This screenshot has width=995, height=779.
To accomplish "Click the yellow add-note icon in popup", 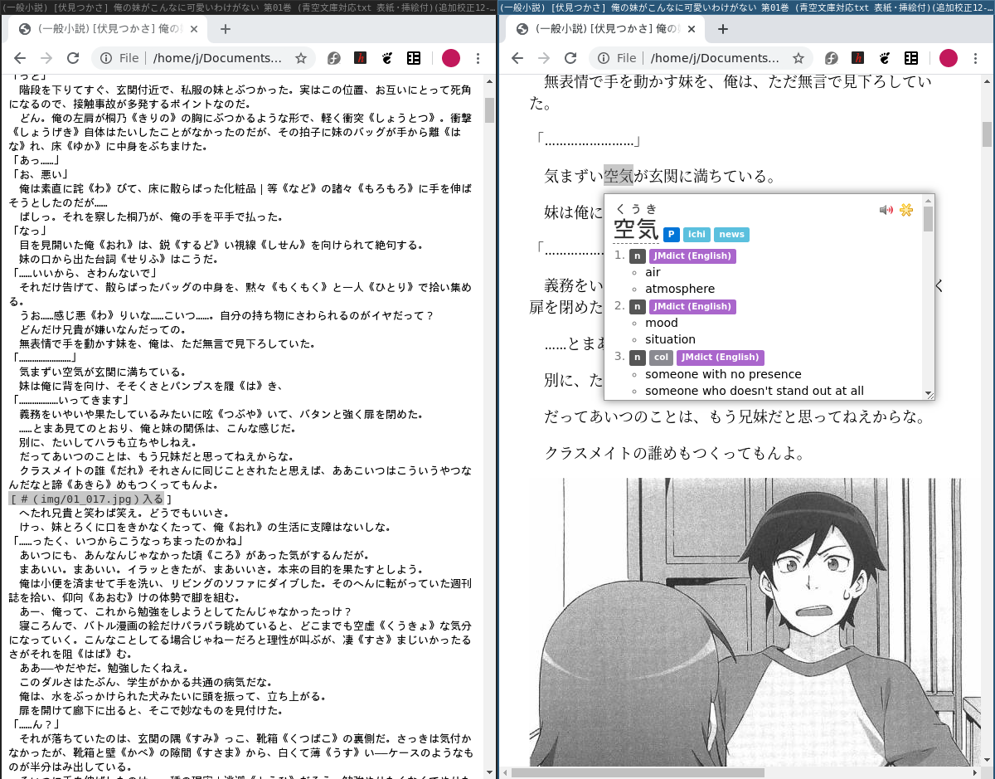I will click(x=906, y=210).
